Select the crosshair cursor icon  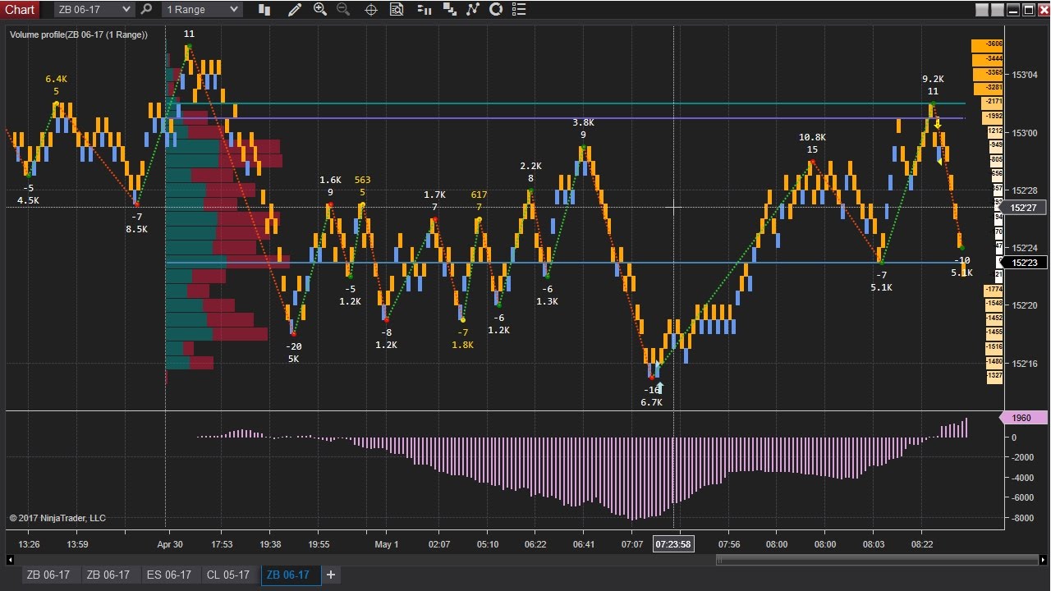[370, 9]
